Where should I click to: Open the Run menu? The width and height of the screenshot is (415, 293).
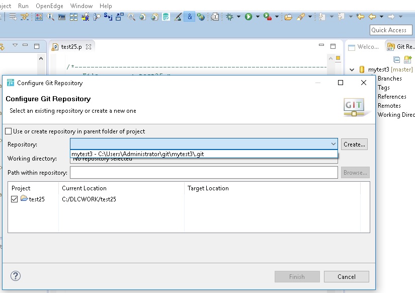click(23, 6)
